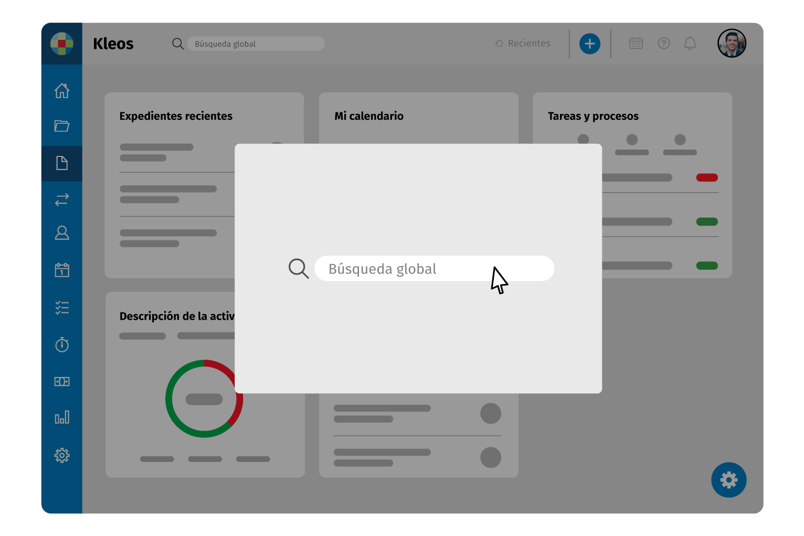Check the notifications bell icon
Image resolution: width=804 pixels, height=536 pixels.
click(690, 44)
